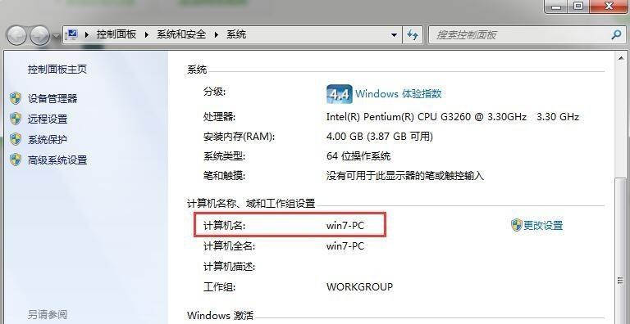Open Windows 体验指数 link
Screen dimensions: 630x324
(398, 94)
